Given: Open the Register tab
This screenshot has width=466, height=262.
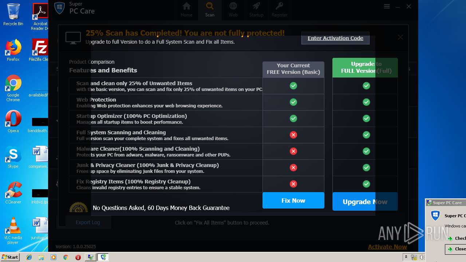Looking at the screenshot, I should (x=280, y=10).
